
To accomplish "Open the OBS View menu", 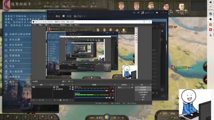I will (x=47, y=25).
